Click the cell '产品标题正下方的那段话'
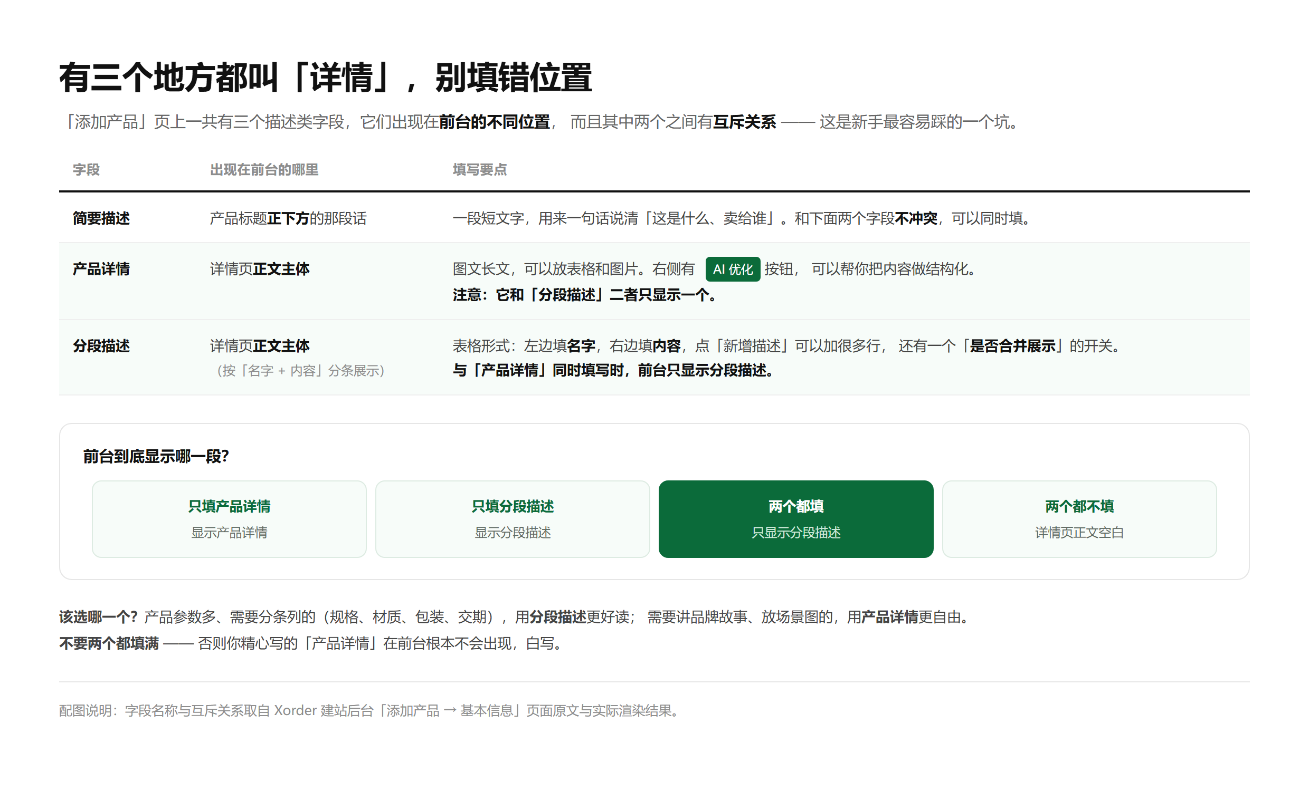This screenshot has width=1309, height=791. click(x=288, y=218)
